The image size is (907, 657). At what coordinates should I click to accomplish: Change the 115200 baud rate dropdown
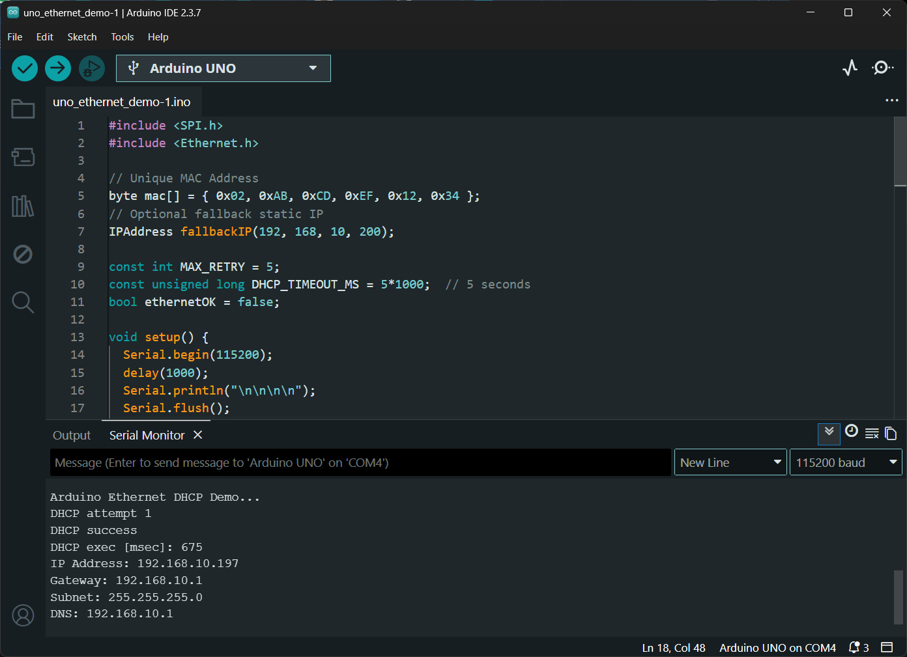[x=845, y=462]
